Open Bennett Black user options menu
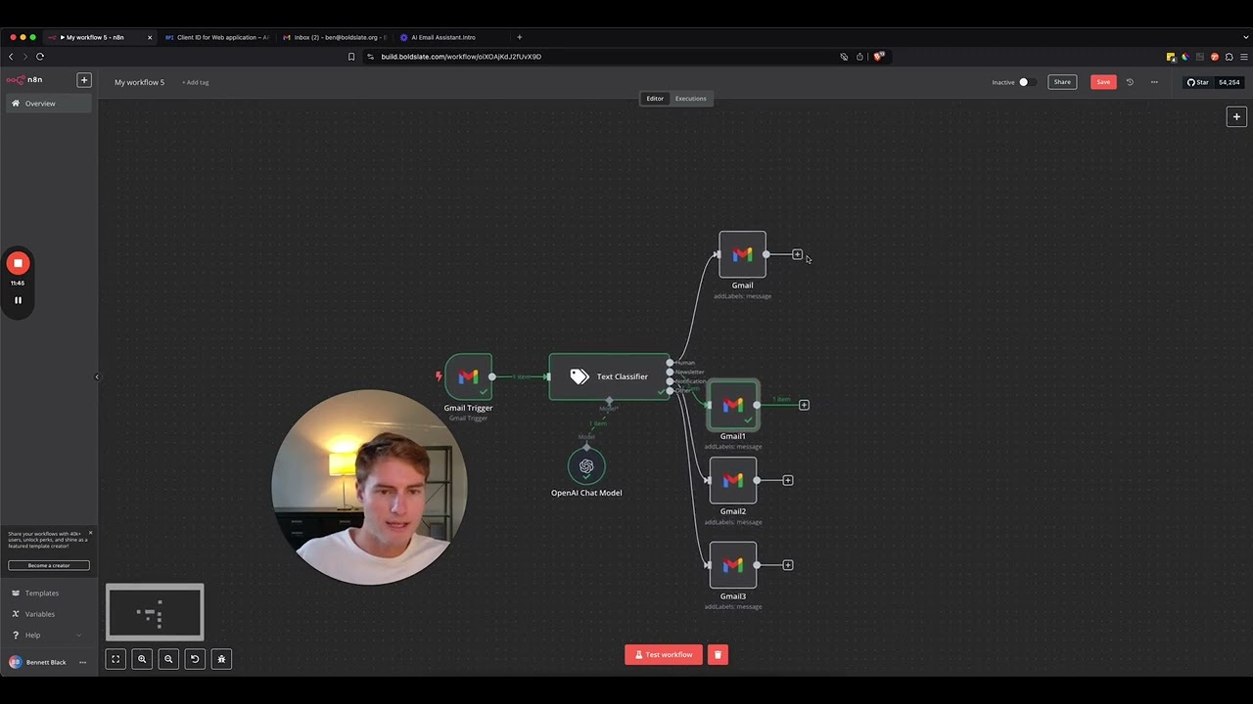The image size is (1253, 704). (x=82, y=663)
